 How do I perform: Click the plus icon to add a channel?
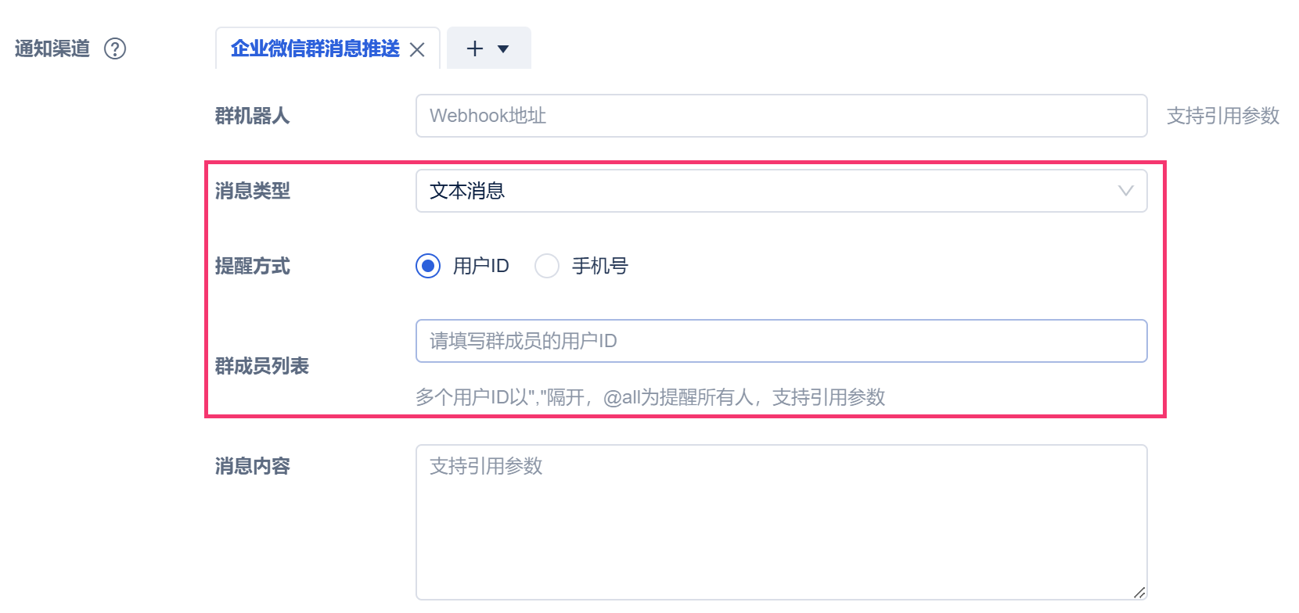(474, 48)
